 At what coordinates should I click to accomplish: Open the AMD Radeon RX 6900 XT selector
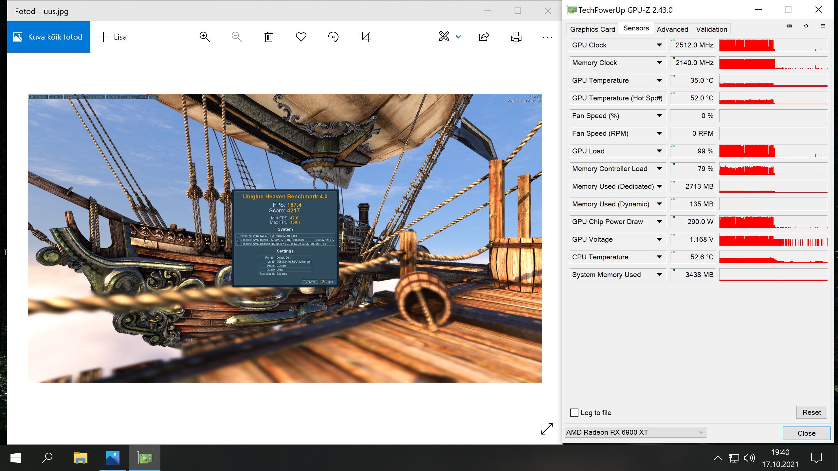(635, 432)
